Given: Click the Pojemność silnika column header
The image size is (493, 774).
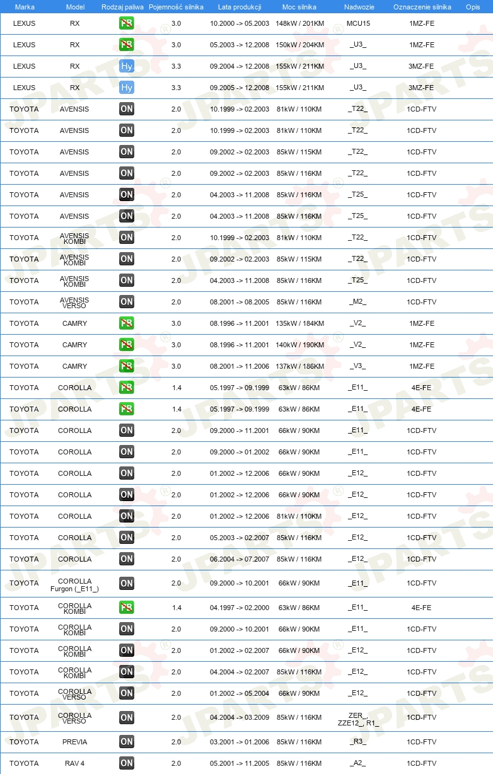Looking at the screenshot, I should click(x=176, y=7).
